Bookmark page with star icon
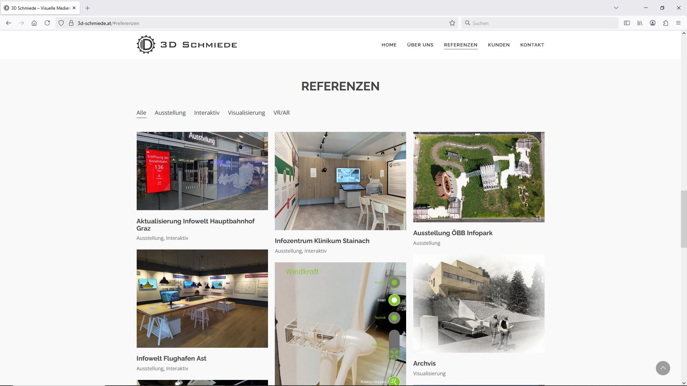 tap(452, 23)
